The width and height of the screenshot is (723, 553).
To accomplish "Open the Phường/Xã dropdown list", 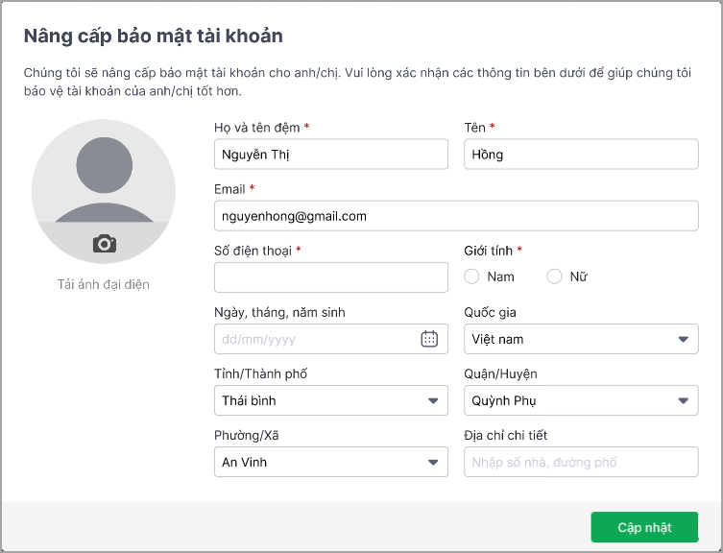I will [x=330, y=462].
